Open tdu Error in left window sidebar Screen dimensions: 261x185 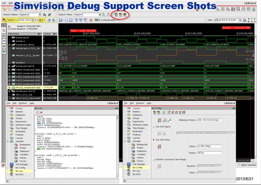pyautogui.click(x=20, y=174)
